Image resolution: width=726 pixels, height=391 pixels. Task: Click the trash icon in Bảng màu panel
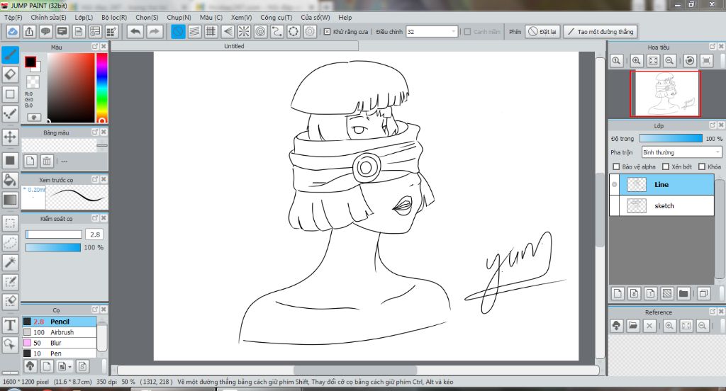pos(46,161)
